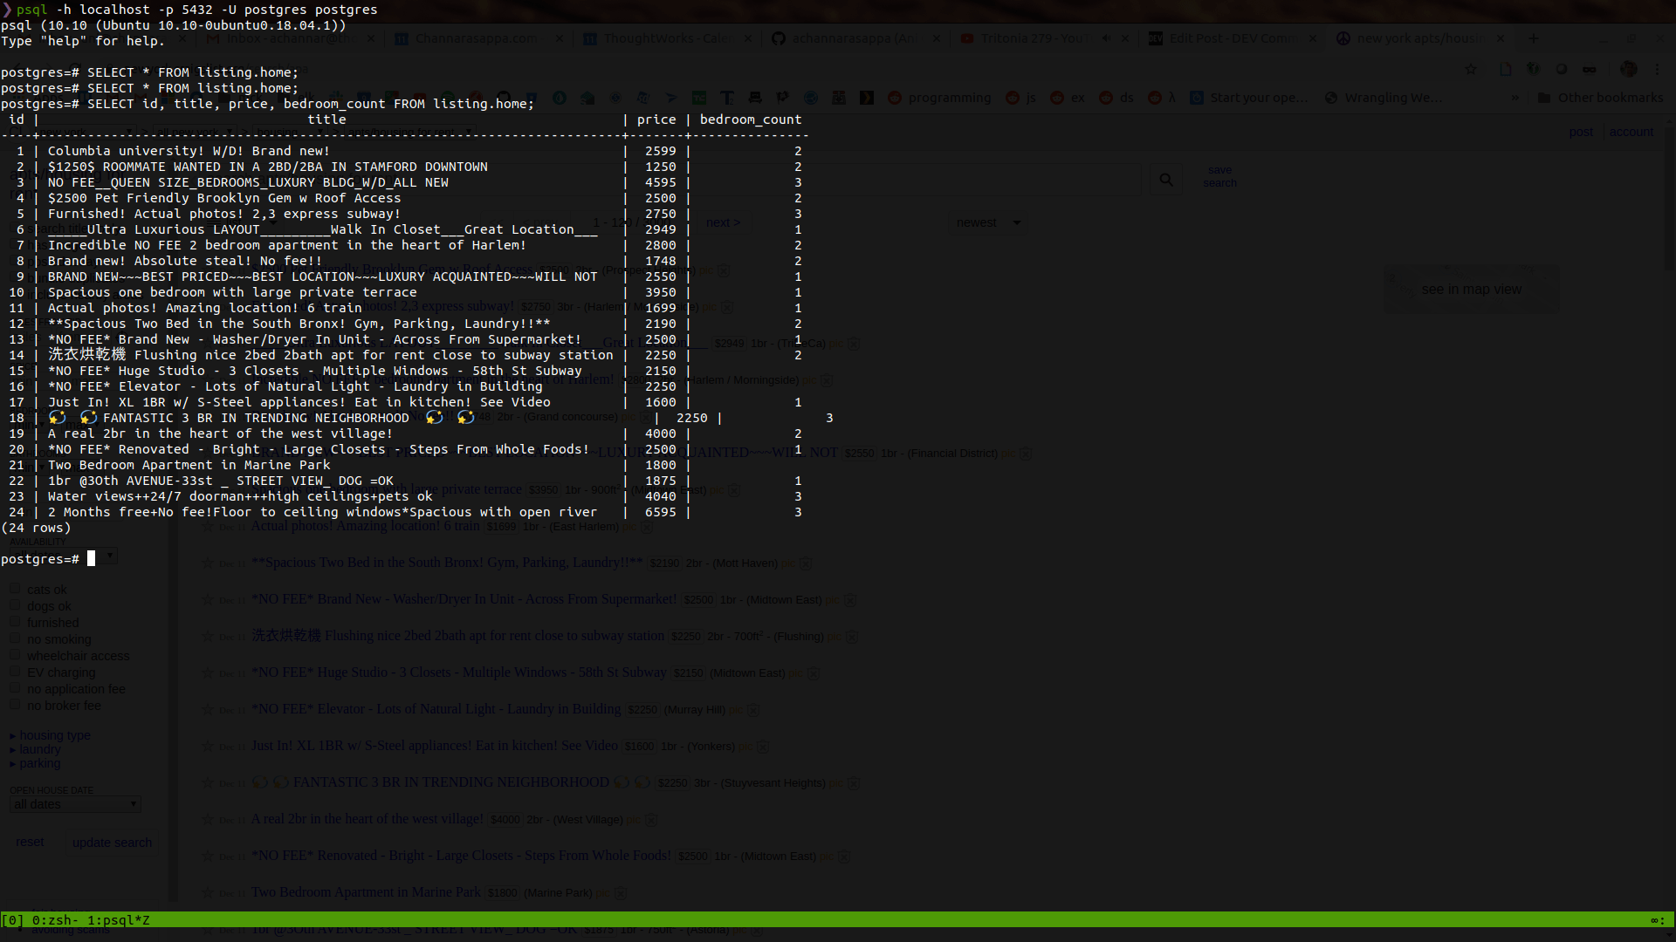Click the update search button
This screenshot has width=1676, height=942.
pyautogui.click(x=112, y=843)
